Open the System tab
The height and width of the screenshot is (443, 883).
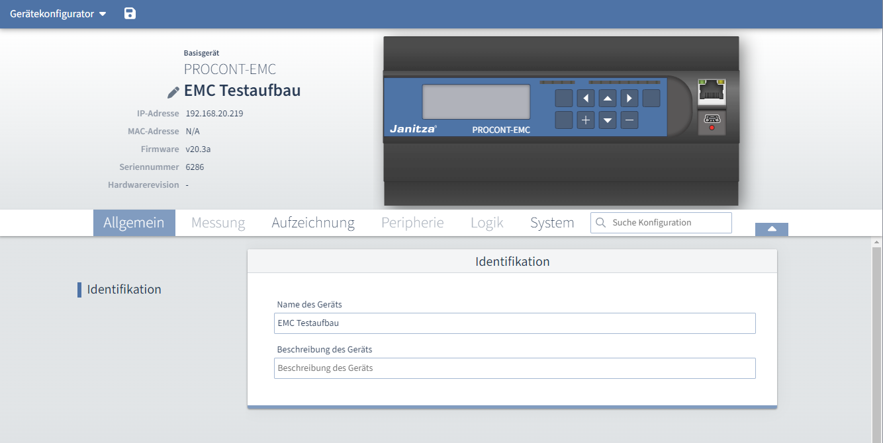click(552, 223)
